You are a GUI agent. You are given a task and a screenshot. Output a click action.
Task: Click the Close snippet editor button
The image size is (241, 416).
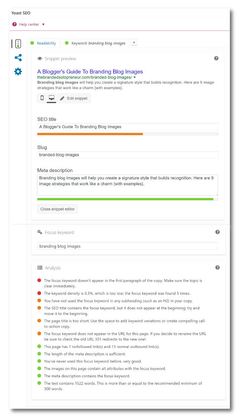point(57,209)
